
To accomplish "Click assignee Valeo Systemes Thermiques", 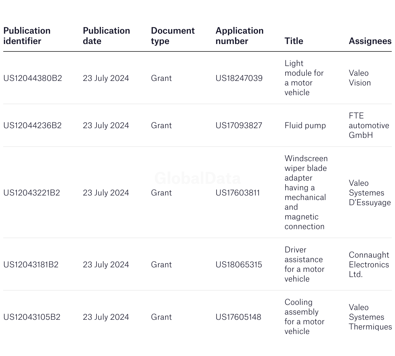I will [370, 317].
